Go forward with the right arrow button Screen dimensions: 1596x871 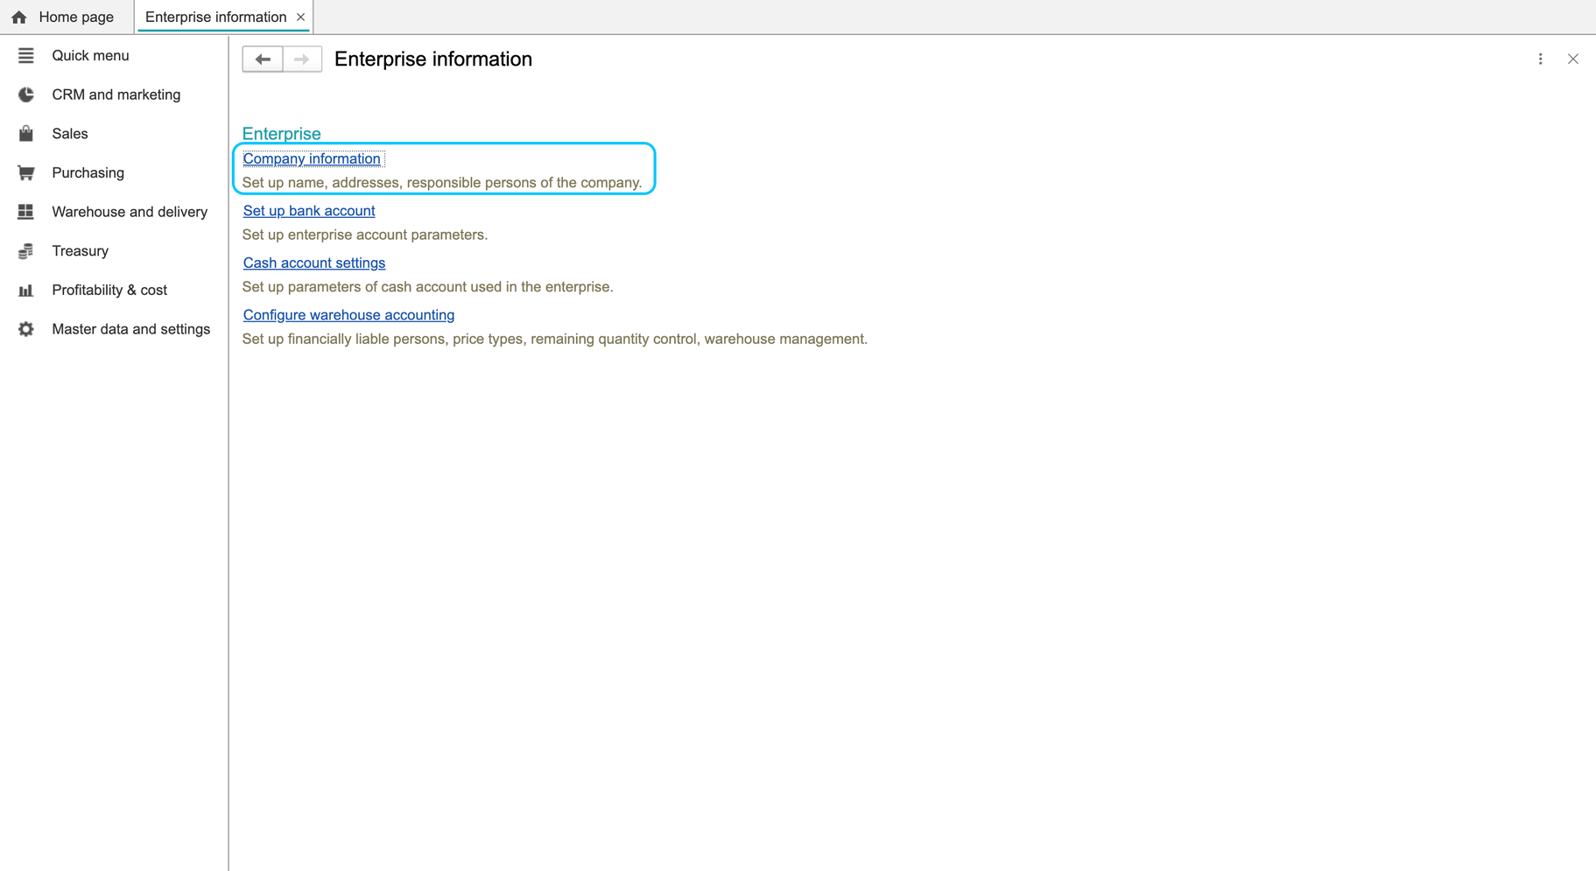tap(302, 59)
